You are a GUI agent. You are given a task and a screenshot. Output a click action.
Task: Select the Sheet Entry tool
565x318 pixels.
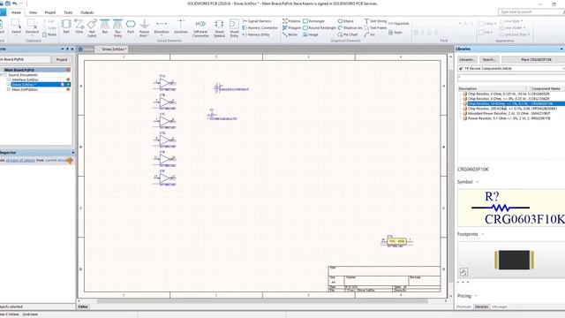tap(234, 28)
